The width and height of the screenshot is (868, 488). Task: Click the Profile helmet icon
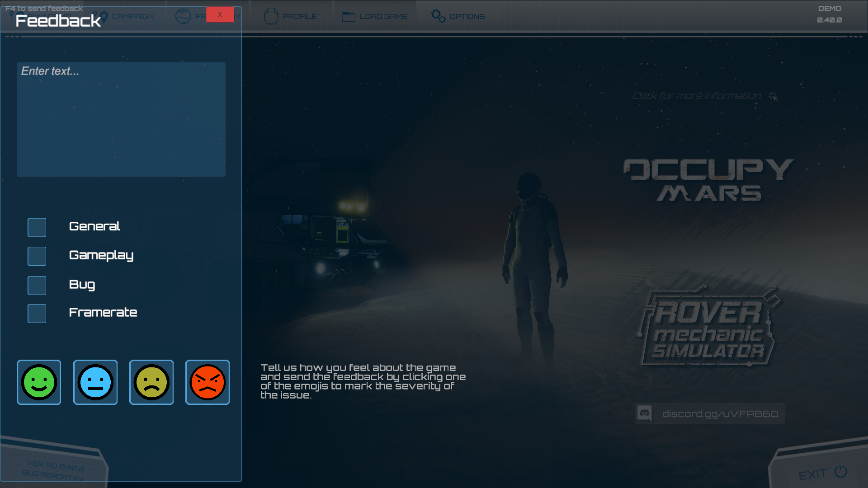coord(271,16)
